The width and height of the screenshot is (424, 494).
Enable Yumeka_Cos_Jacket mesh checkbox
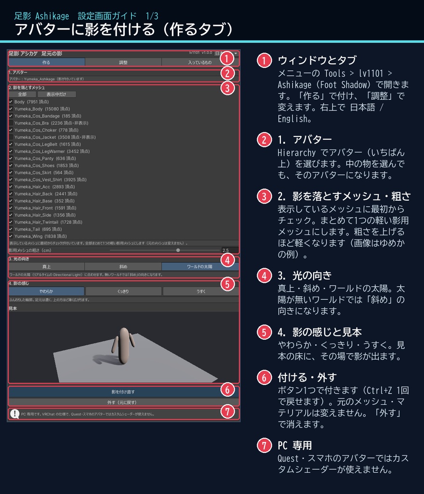pos(11,137)
